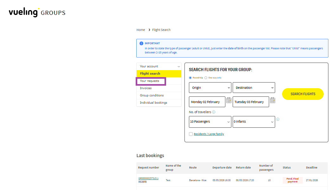The height and width of the screenshot is (190, 336).
Task: Tick the Residents / Large family checkbox
Action: tap(191, 134)
